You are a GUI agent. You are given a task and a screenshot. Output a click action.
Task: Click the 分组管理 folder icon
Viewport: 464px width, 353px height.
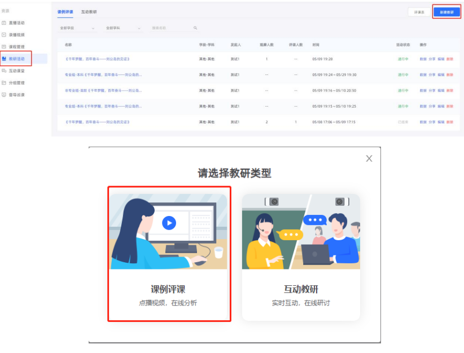point(4,83)
